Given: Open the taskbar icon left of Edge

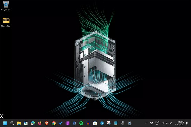Looking at the screenshot, I should click(x=26, y=123).
